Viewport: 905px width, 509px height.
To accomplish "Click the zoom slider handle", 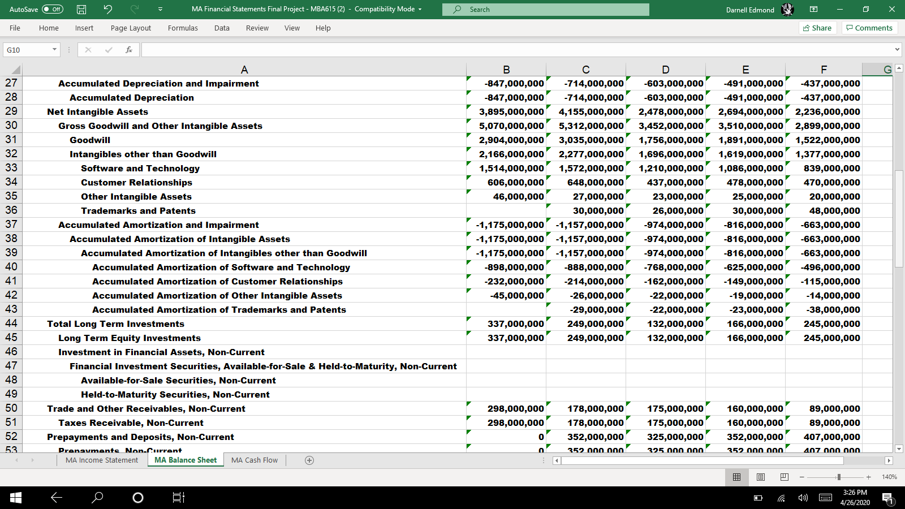I will (839, 477).
